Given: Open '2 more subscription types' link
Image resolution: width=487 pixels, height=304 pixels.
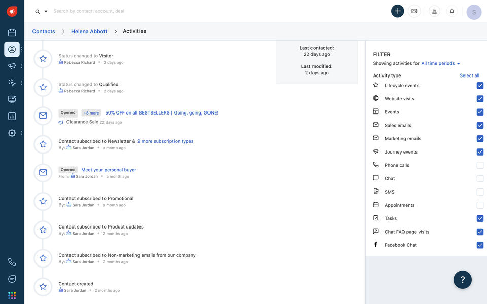Looking at the screenshot, I should (x=165, y=141).
